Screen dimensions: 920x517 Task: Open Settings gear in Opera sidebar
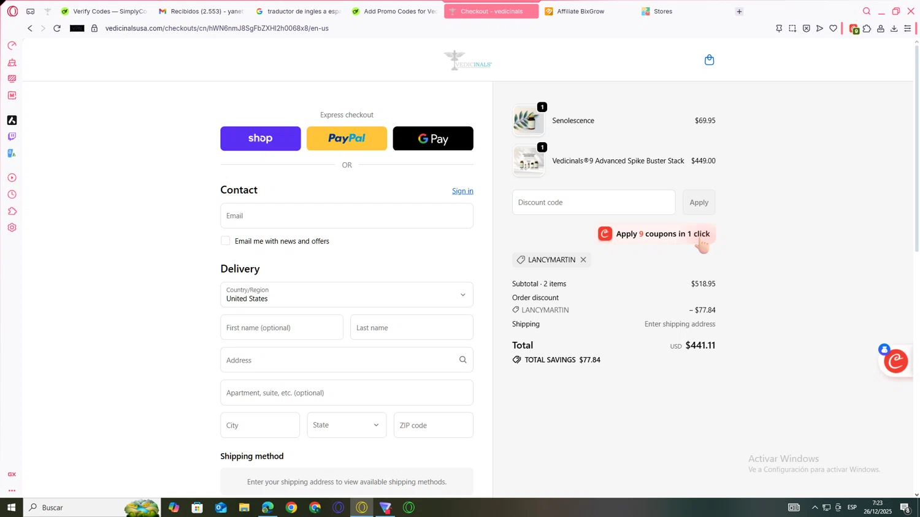coord(12,227)
